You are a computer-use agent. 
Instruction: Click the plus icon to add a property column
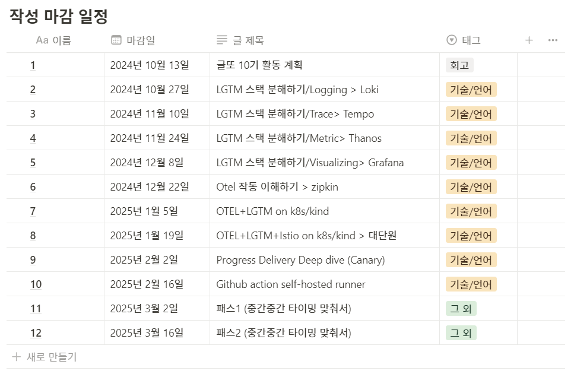(x=529, y=40)
